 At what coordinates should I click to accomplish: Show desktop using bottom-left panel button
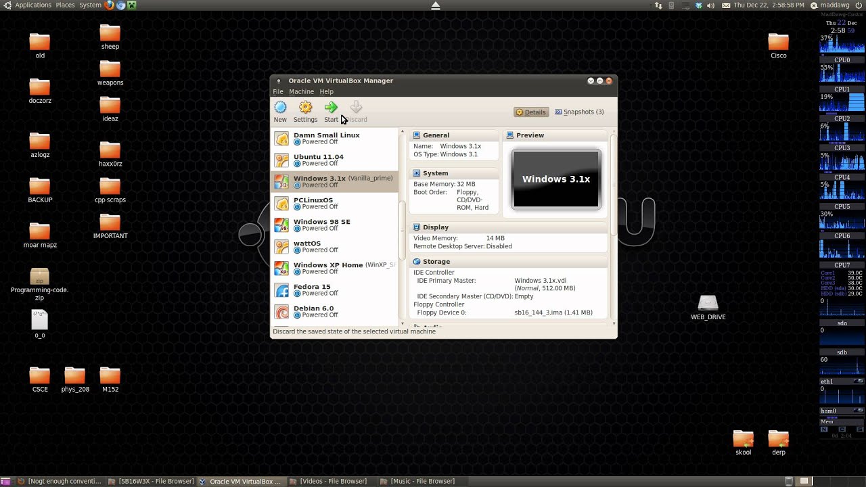(x=5, y=481)
